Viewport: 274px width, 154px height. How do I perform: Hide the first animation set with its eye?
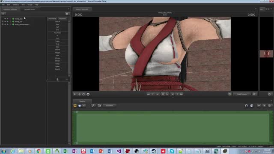pos(5,19)
